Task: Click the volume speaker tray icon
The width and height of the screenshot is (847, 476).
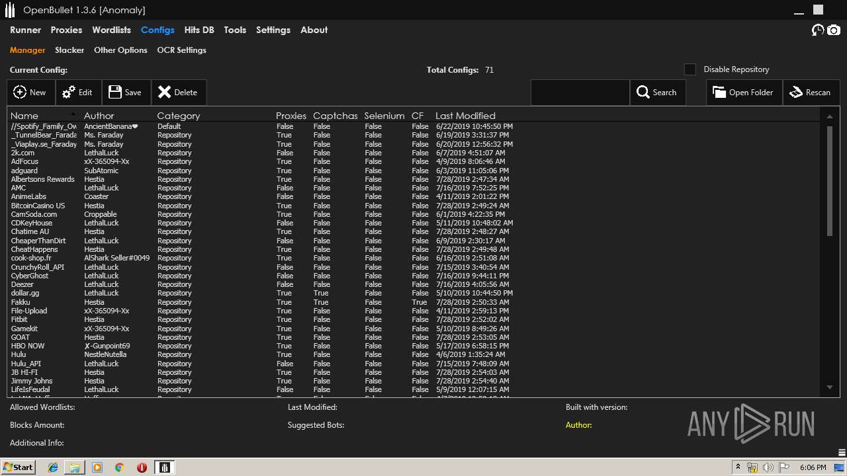Action: coord(768,467)
